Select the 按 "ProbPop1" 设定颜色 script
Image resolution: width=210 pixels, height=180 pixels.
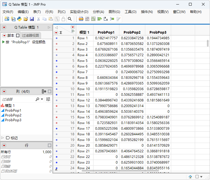(25, 42)
